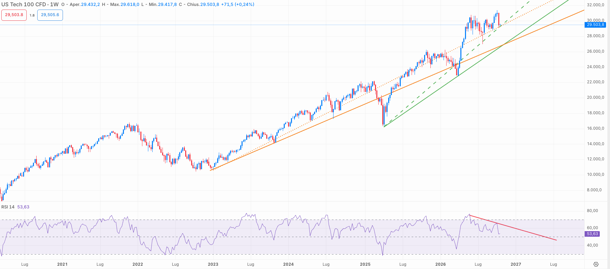
Task: Click the 20.000,0 price axis label
Action: pyautogui.click(x=595, y=97)
